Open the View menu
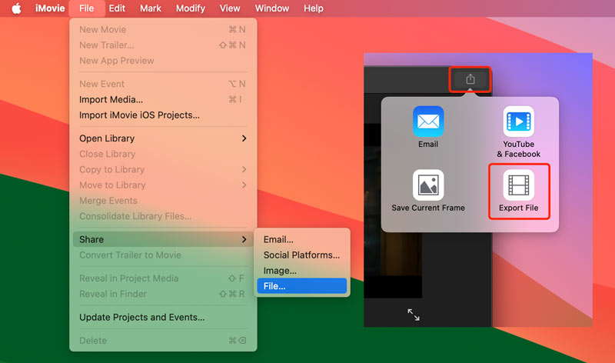Screen dimensions: 615x363 tap(230, 8)
